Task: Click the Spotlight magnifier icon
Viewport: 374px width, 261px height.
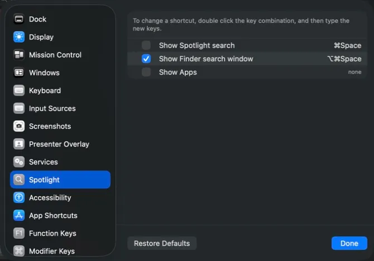Action: [19, 180]
